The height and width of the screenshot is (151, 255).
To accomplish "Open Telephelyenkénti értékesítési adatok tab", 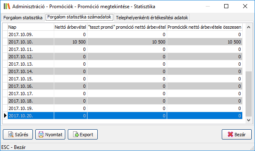I will (152, 18).
